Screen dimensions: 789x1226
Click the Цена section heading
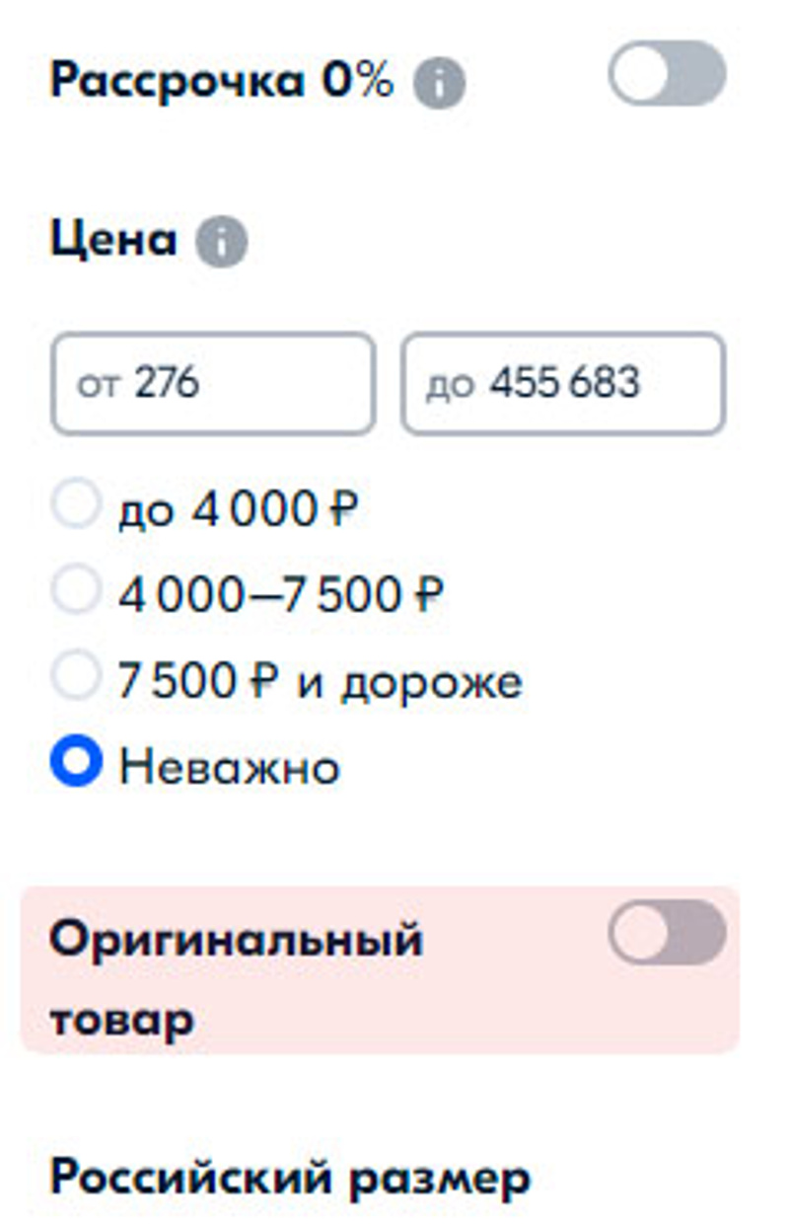coord(113,239)
